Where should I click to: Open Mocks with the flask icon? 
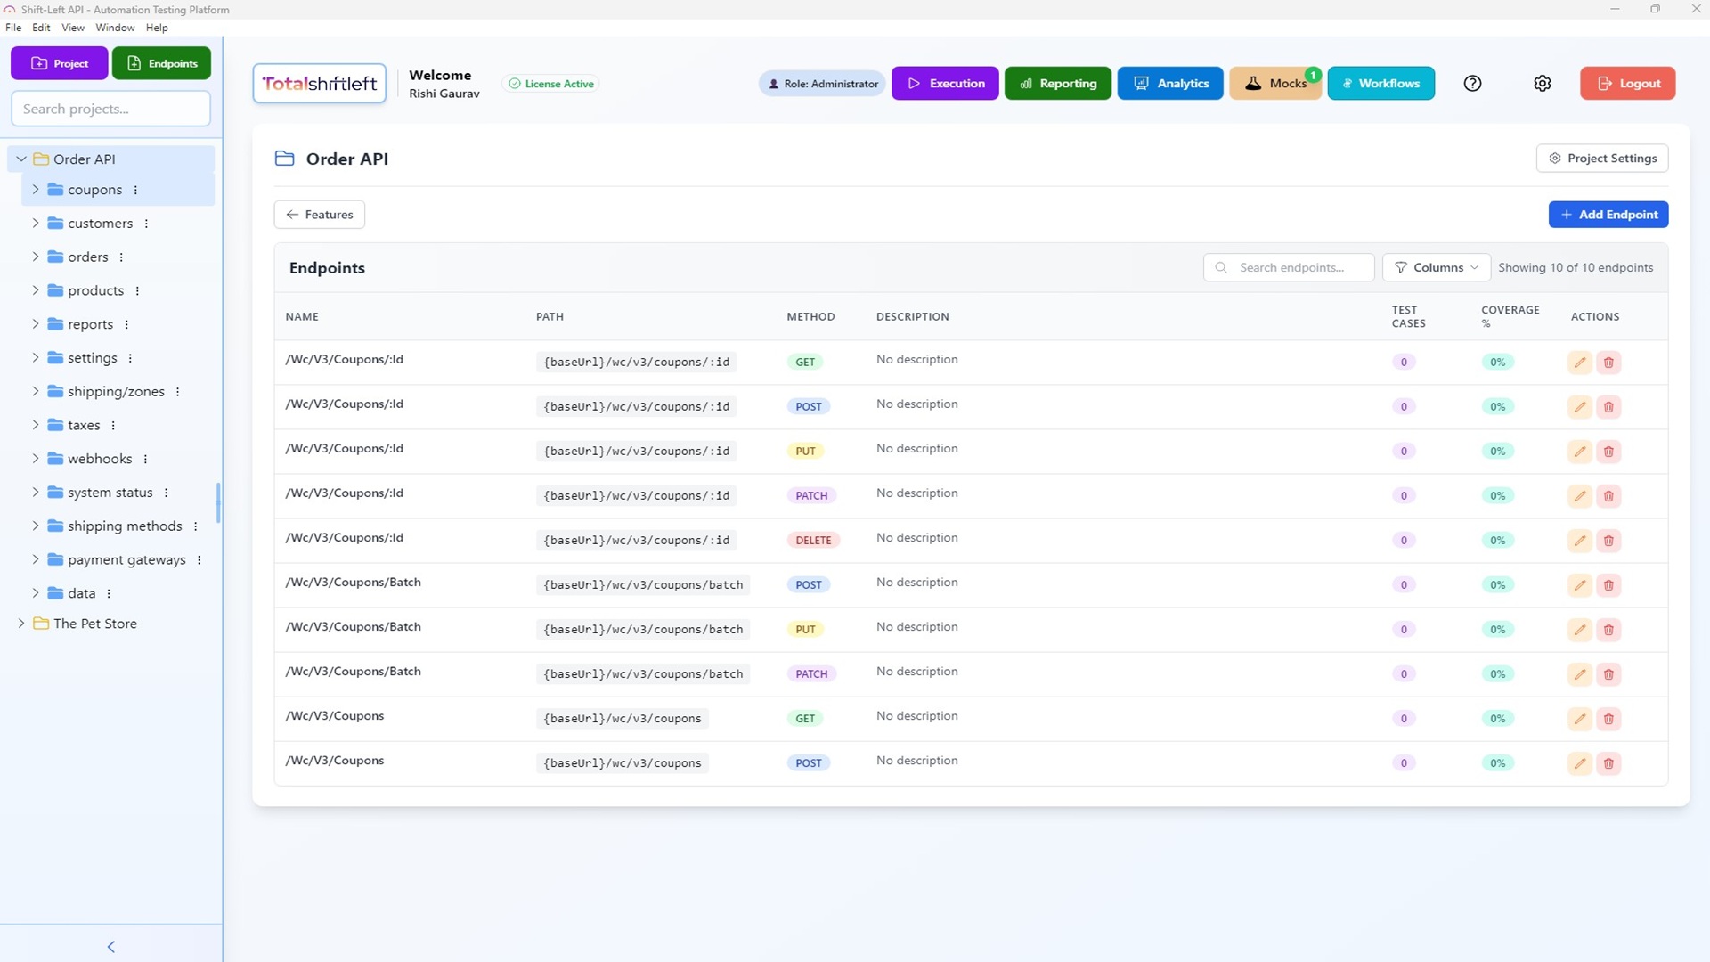click(1275, 83)
